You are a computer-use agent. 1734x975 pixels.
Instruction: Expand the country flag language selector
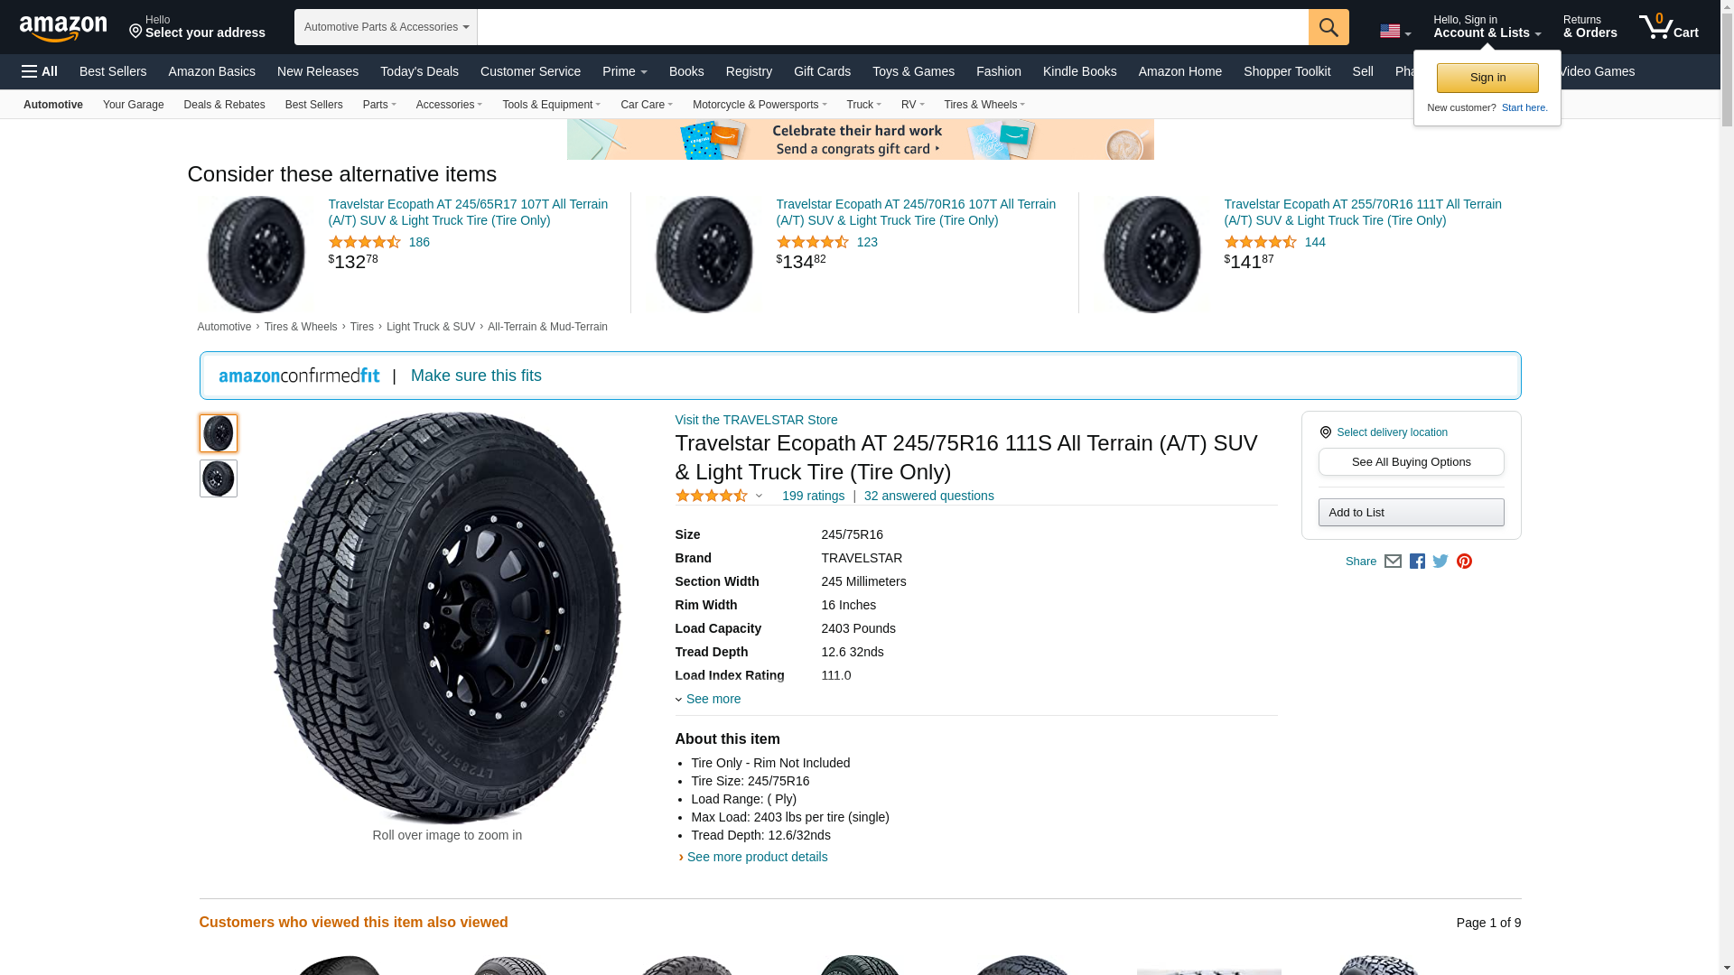click(x=1394, y=32)
